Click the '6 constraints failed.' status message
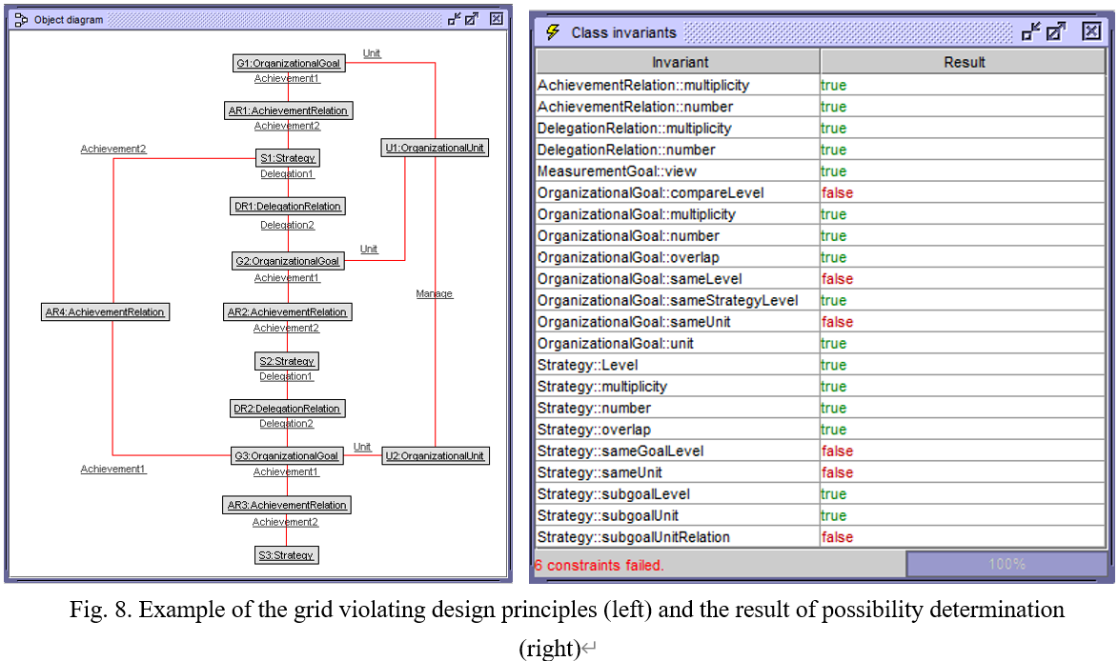This screenshot has height=661, width=1118. pyautogui.click(x=599, y=565)
